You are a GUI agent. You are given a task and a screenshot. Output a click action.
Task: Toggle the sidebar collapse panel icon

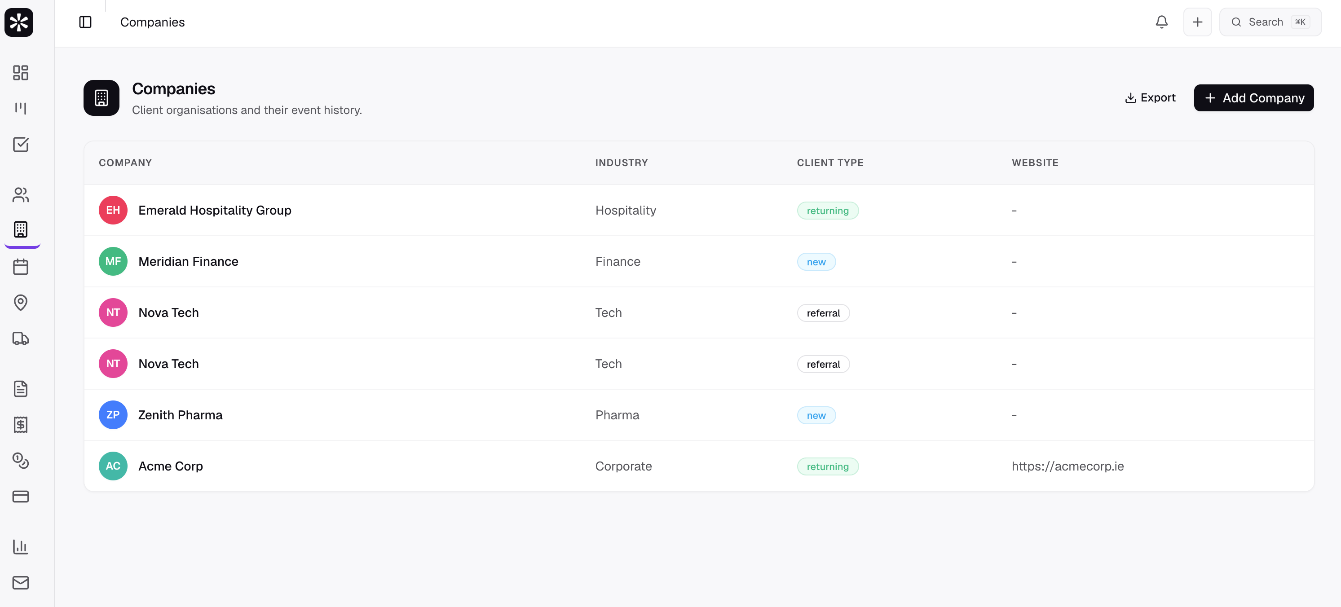85,22
